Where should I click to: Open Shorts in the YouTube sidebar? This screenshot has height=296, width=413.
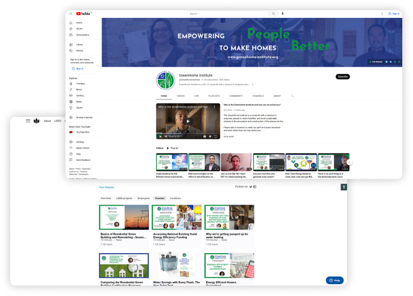pyautogui.click(x=77, y=29)
